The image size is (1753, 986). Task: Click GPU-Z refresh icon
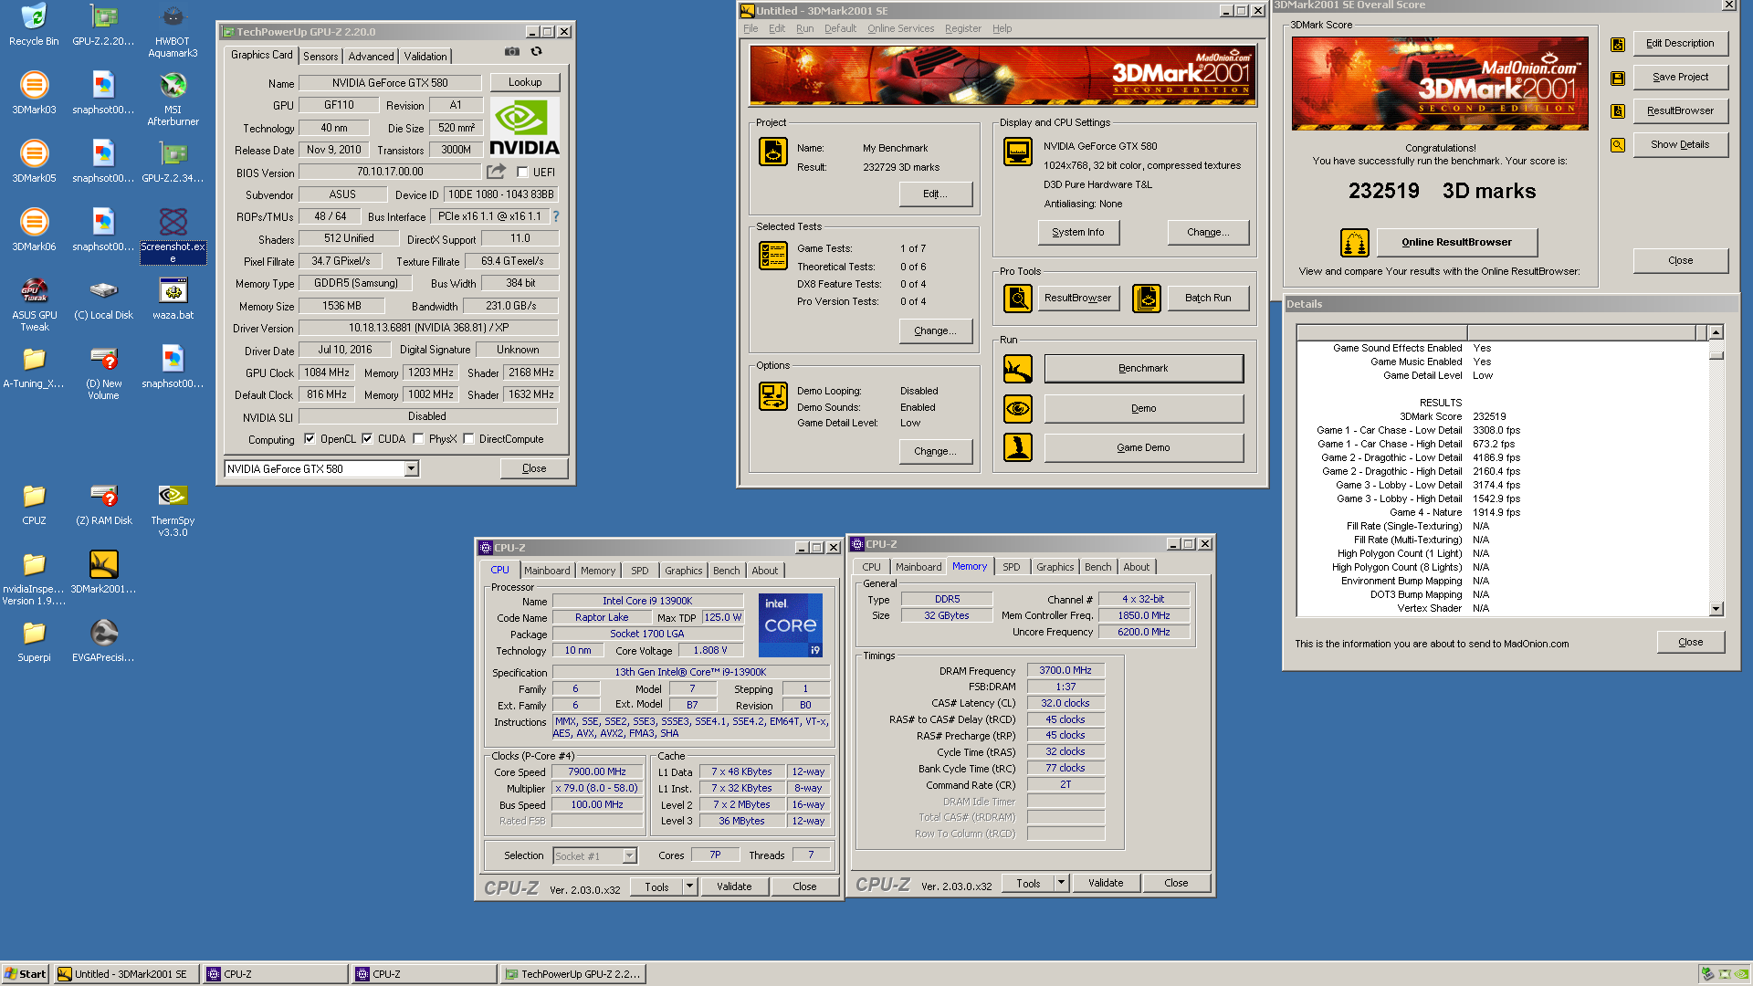536,51
